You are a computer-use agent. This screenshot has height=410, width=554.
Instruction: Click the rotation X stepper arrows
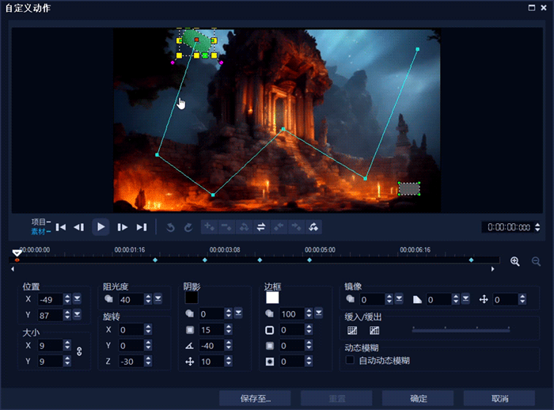click(148, 330)
